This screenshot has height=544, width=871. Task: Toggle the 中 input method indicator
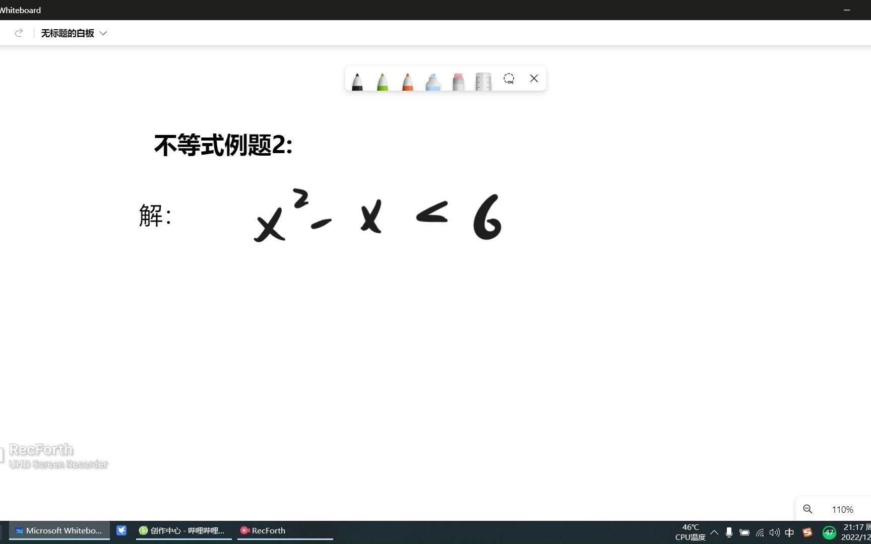click(789, 532)
